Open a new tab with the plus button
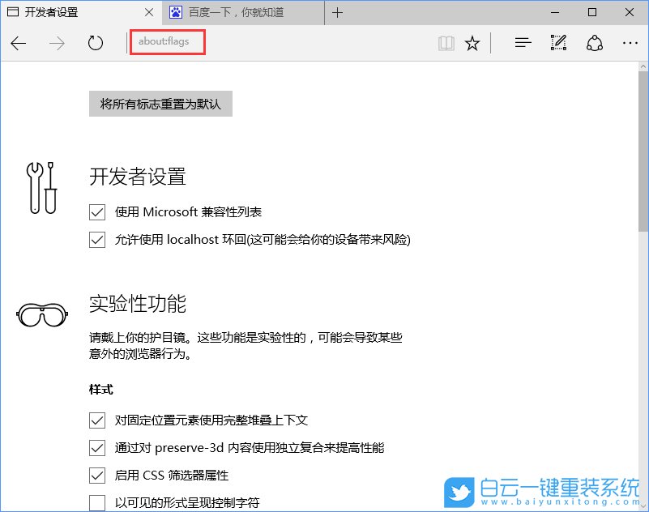 [x=338, y=12]
